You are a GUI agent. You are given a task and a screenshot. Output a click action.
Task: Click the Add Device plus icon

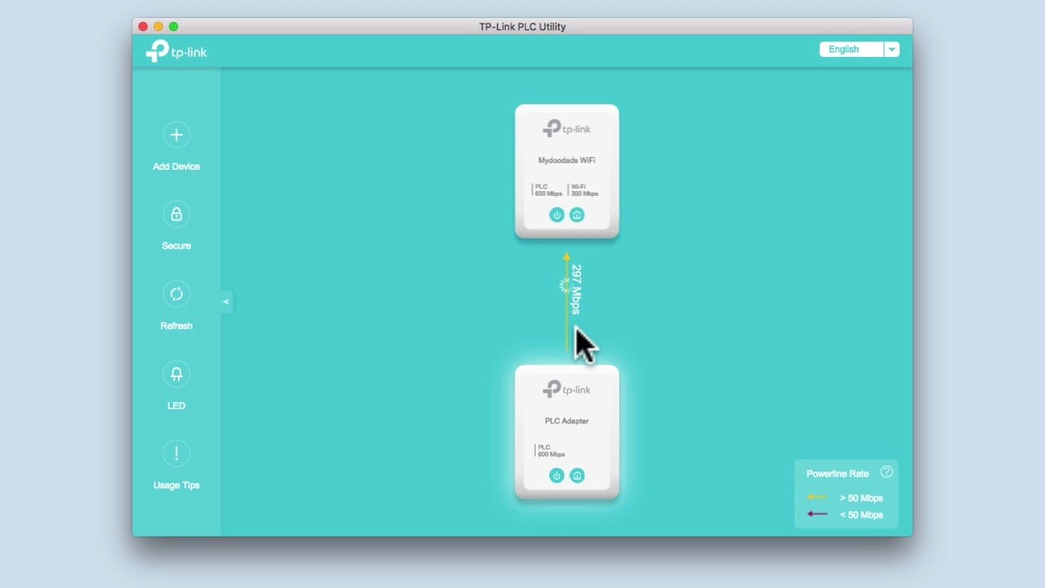176,135
